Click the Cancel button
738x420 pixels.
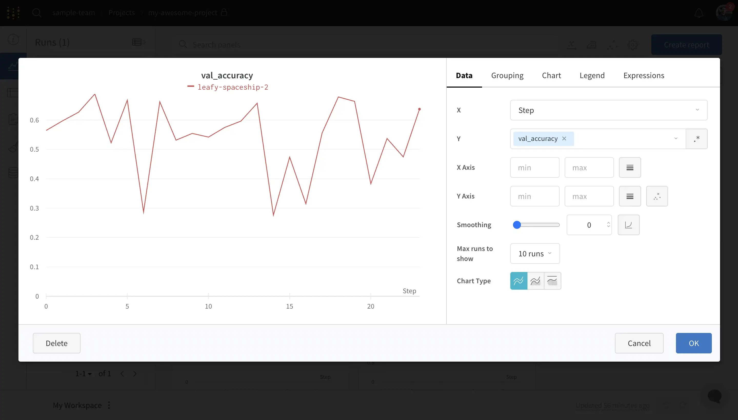click(639, 343)
